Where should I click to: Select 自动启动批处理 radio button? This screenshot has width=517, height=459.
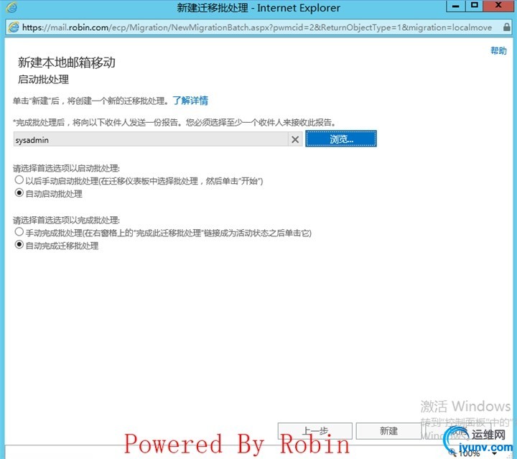coord(19,193)
